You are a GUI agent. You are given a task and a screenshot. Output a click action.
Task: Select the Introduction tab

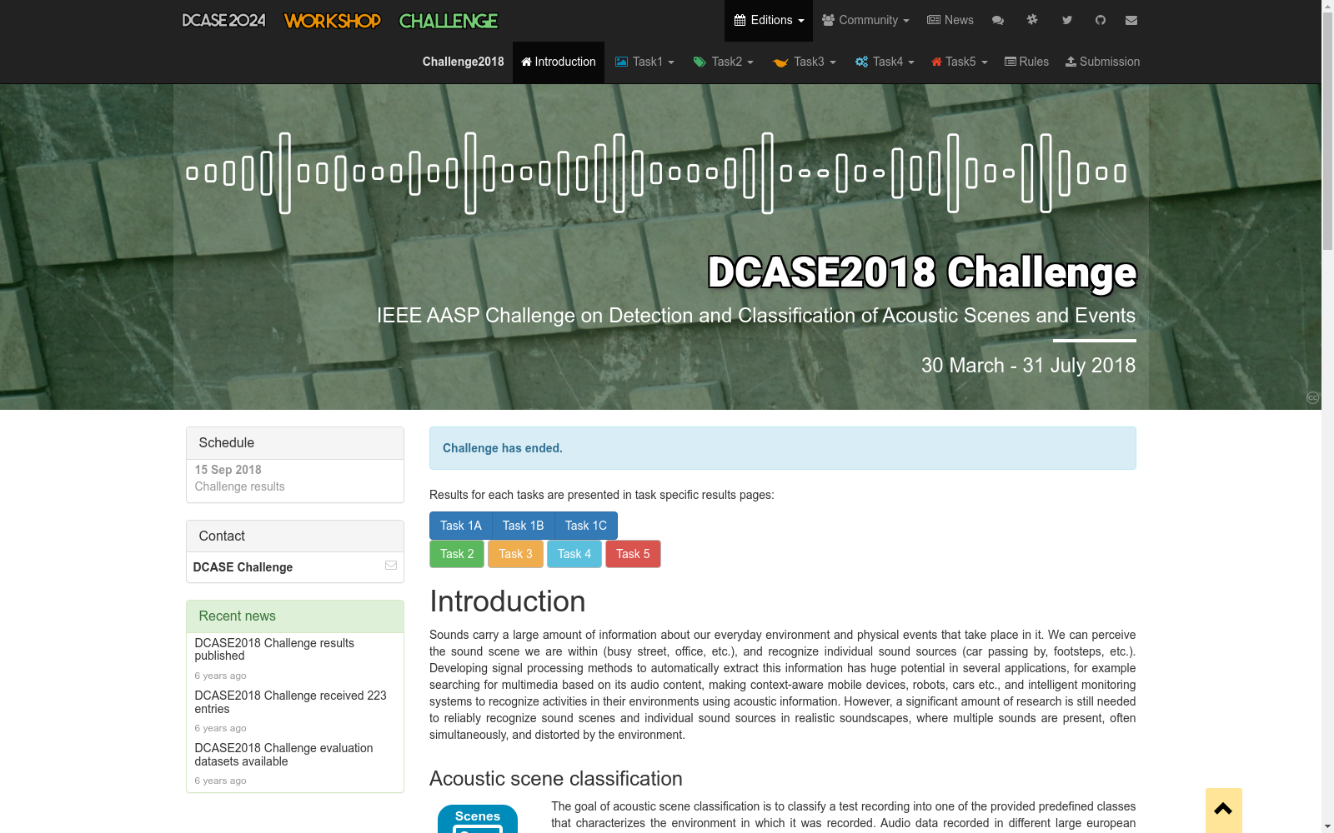[x=559, y=62]
